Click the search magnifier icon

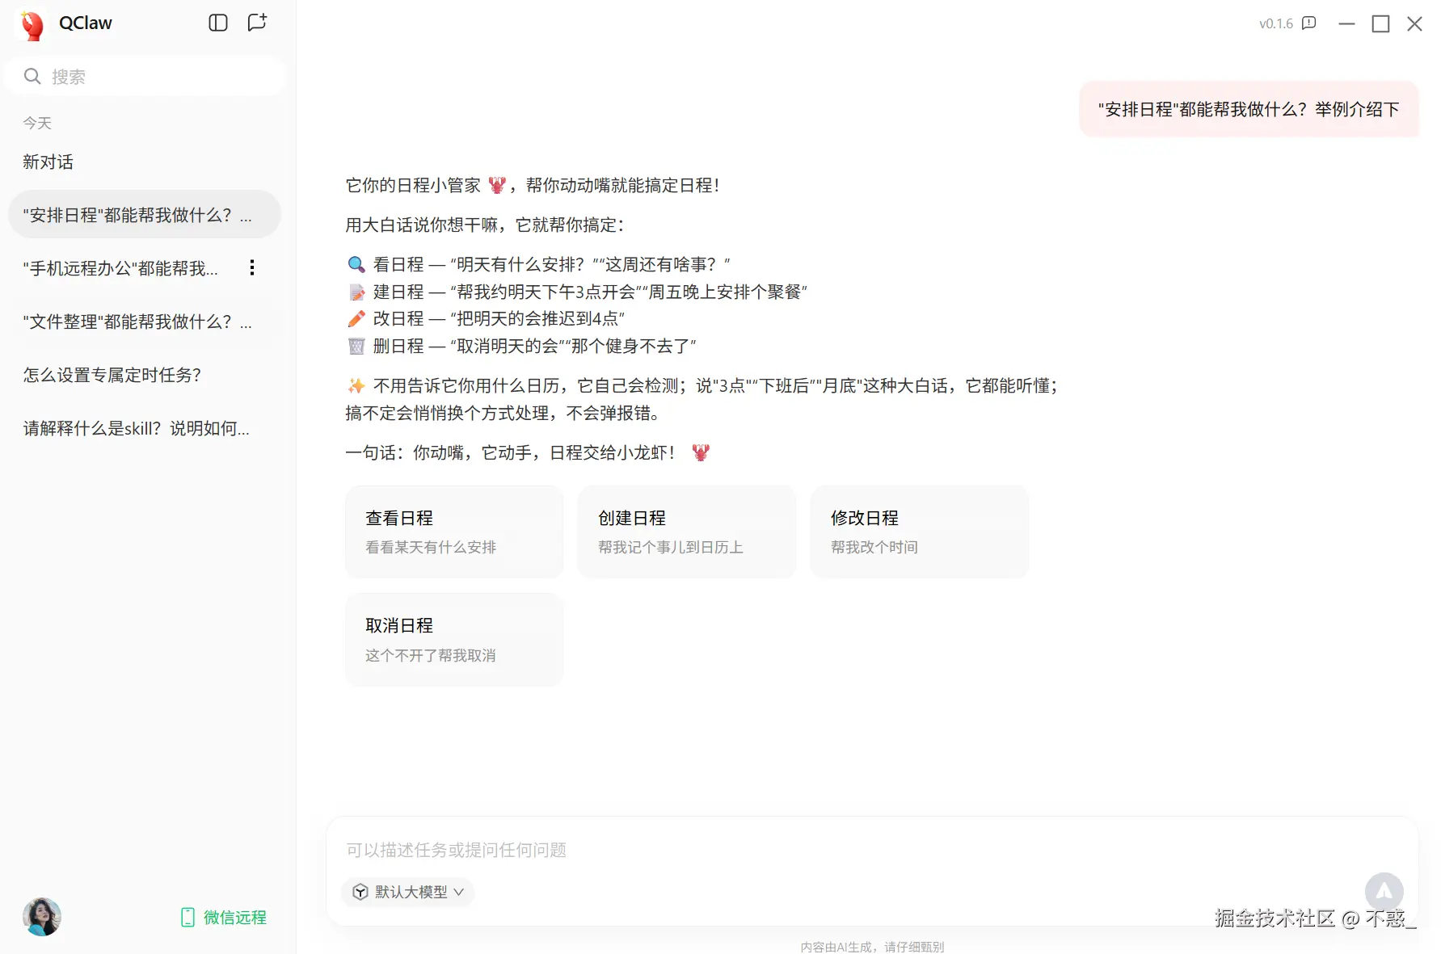click(32, 77)
